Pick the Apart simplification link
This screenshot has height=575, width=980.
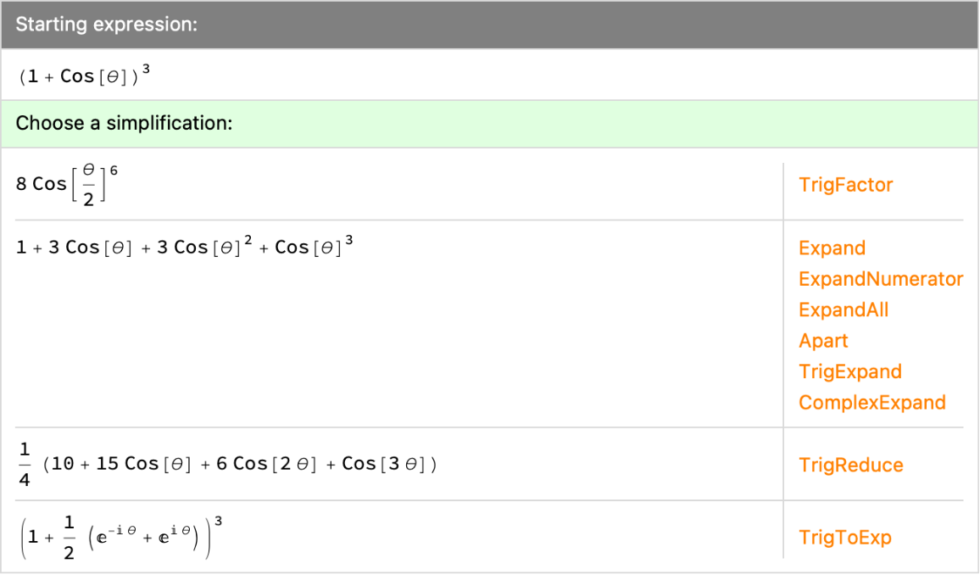823,341
